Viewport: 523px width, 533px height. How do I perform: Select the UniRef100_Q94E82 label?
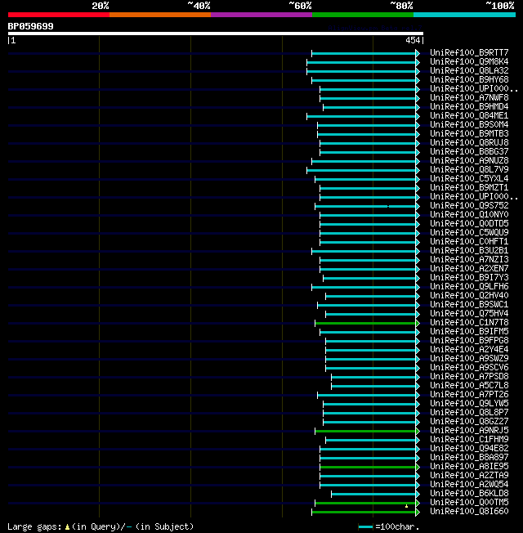point(469,449)
